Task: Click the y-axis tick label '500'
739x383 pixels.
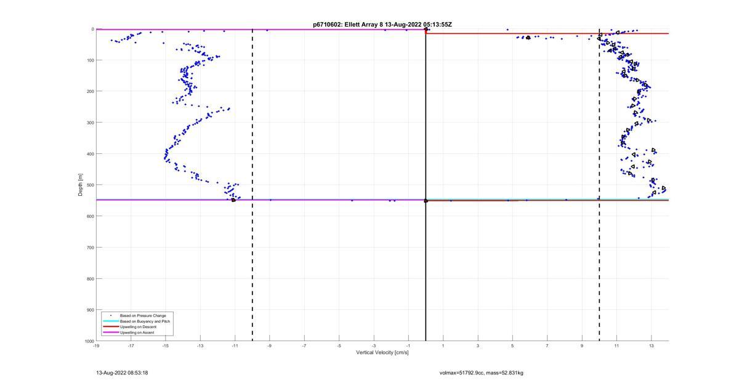Action: point(90,185)
